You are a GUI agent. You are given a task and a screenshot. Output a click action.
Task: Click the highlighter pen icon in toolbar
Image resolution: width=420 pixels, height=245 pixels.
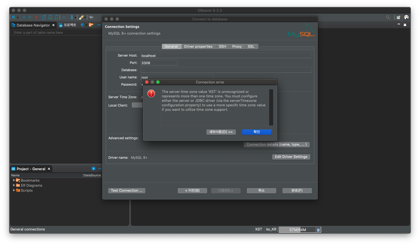pyautogui.click(x=81, y=17)
